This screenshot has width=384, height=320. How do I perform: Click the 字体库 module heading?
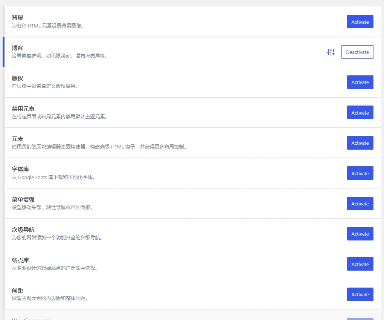pos(20,169)
